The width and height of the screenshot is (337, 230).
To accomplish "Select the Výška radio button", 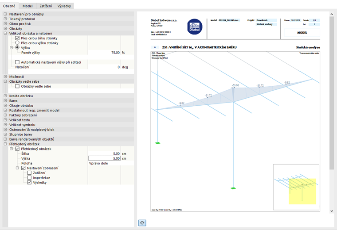I will click(x=17, y=48).
